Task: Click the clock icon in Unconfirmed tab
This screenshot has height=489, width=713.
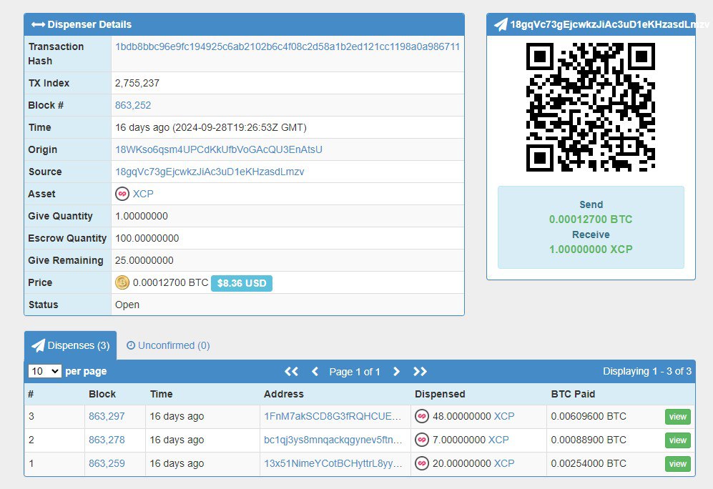Action: (x=130, y=345)
